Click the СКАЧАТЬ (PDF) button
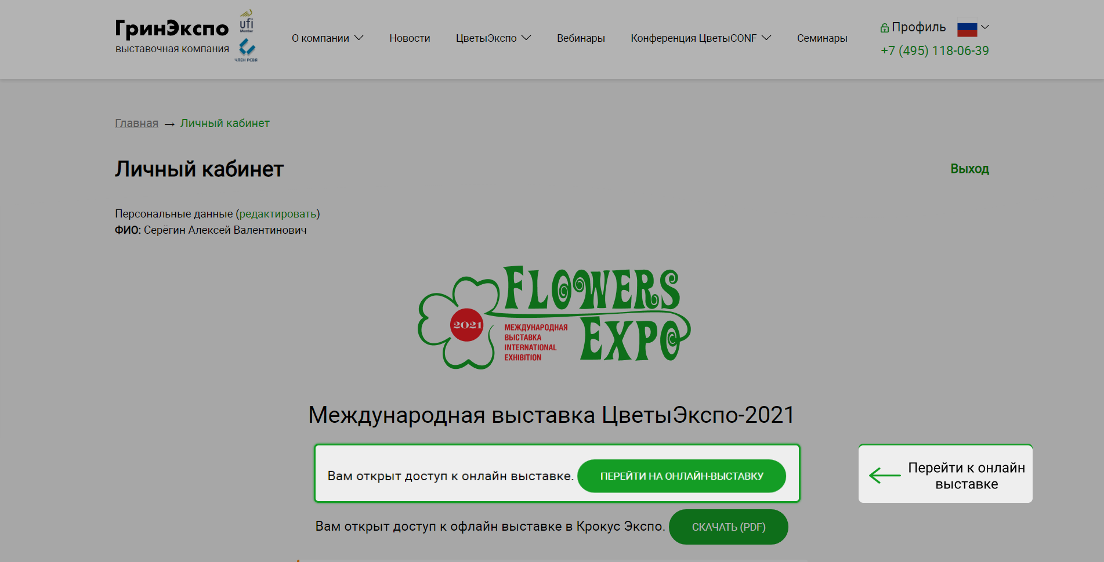1104x562 pixels. 729,527
